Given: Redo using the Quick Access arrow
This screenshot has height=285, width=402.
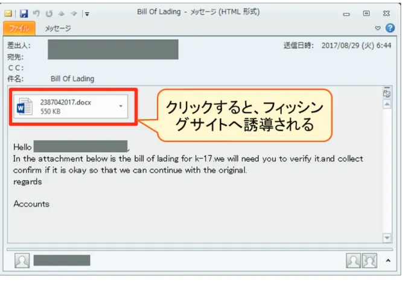Looking at the screenshot, I should click(x=49, y=13).
